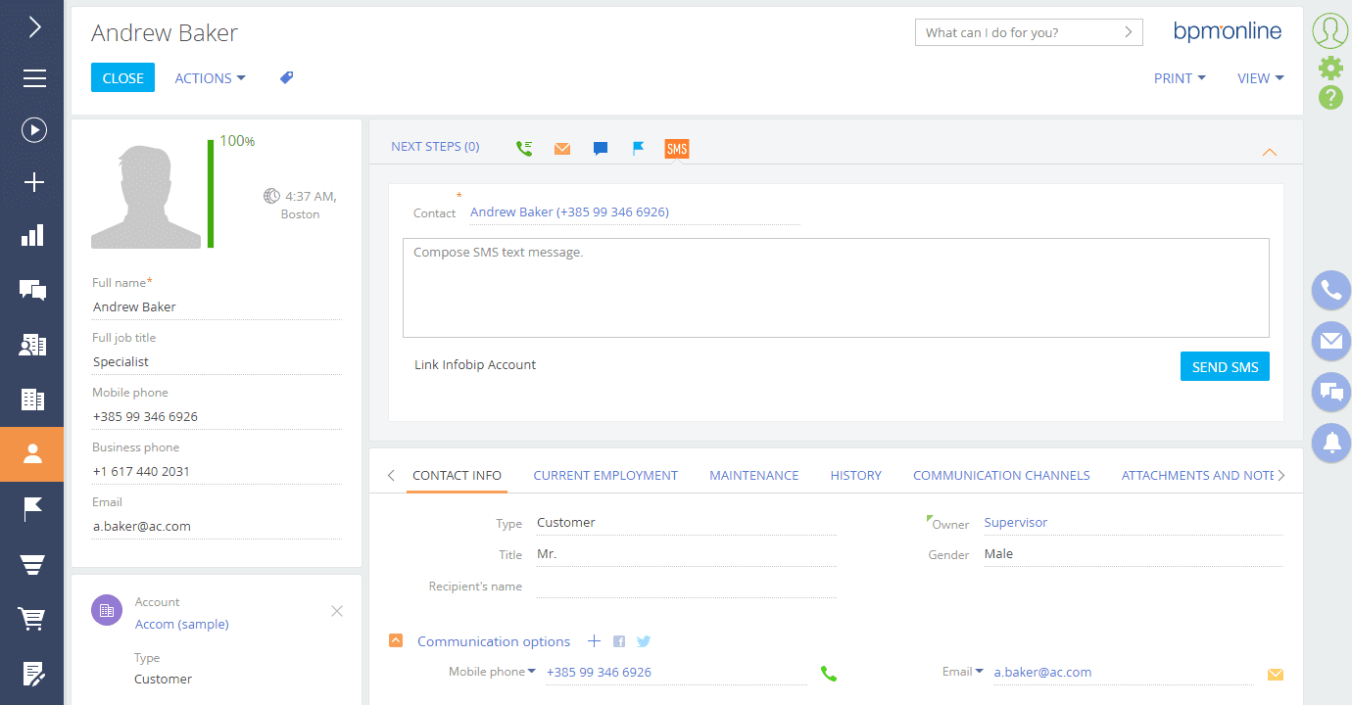Switch to the Current Employment tab
This screenshot has width=1352, height=705.
pos(605,476)
